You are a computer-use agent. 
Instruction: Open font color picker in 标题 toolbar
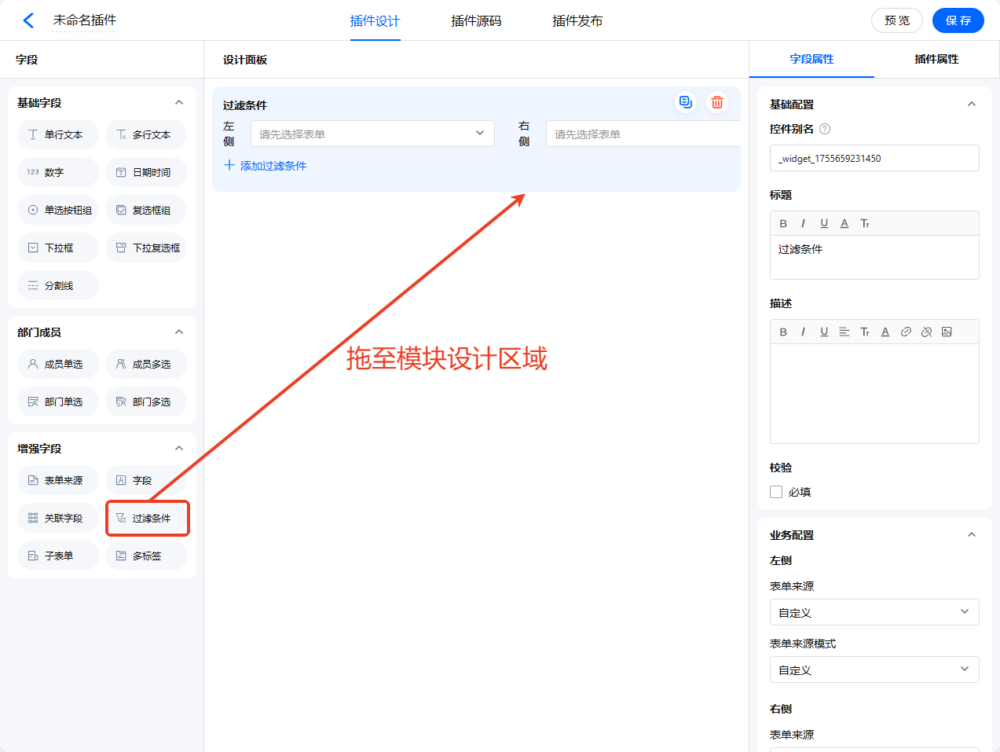(x=844, y=223)
